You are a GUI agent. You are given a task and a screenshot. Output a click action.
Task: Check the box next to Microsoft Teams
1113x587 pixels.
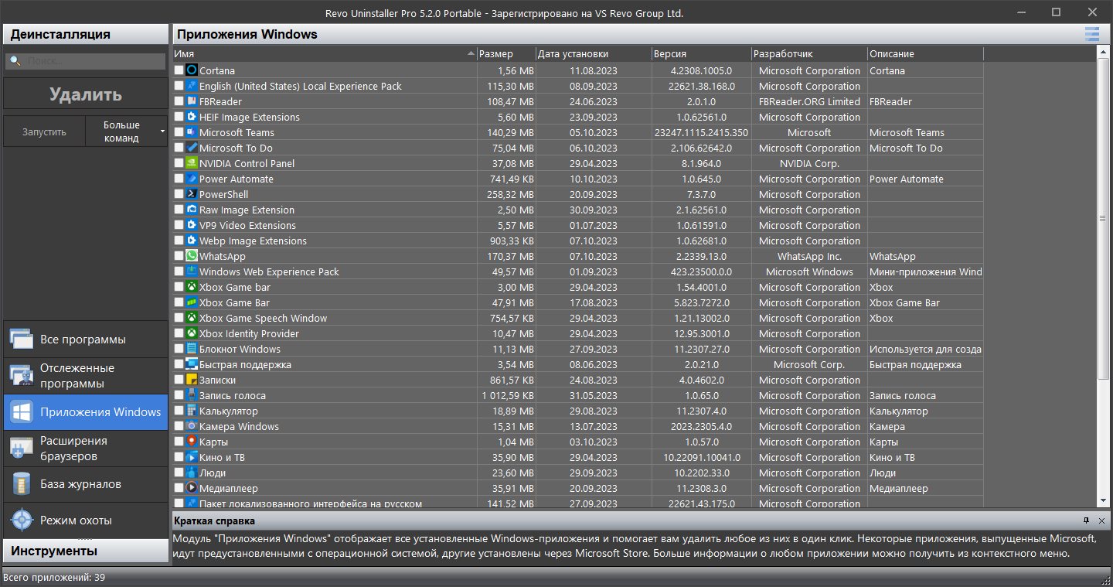pyautogui.click(x=179, y=132)
